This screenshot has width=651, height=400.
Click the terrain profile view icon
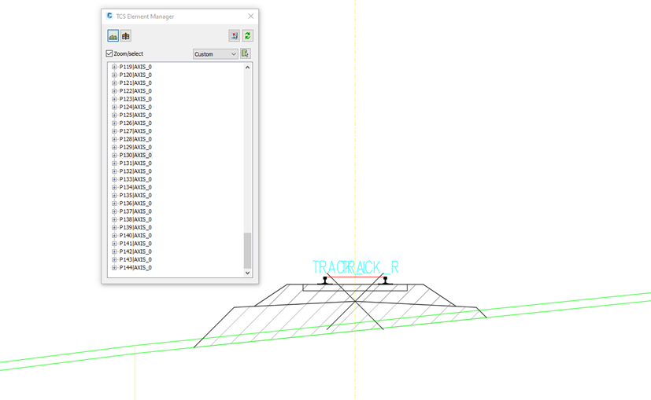[113, 36]
